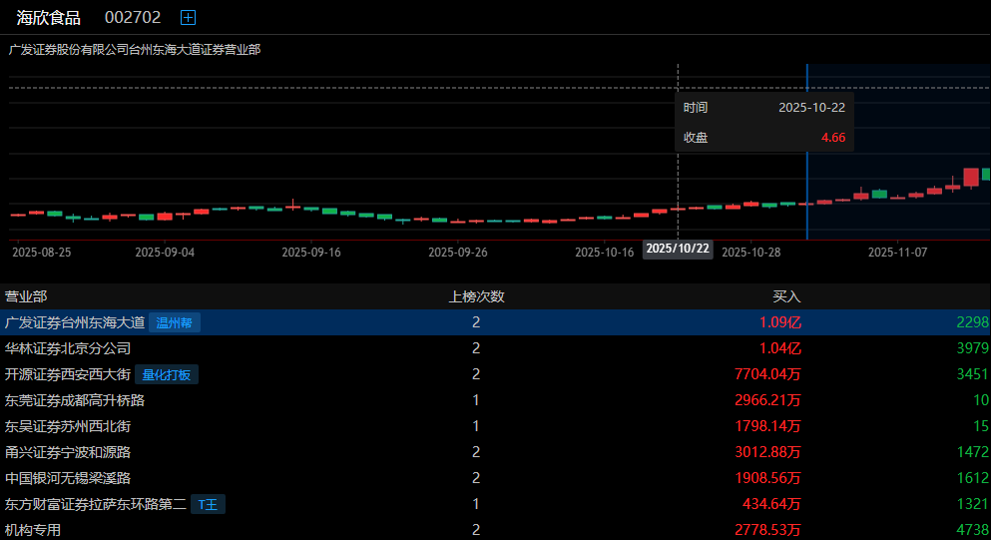Click the 1.04亿 buy amount
Screen dimensions: 991x540
coord(779,348)
